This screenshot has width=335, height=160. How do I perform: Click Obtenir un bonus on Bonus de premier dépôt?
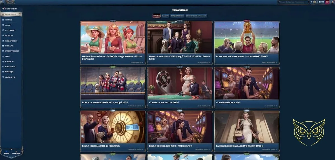[x=137, y=106]
